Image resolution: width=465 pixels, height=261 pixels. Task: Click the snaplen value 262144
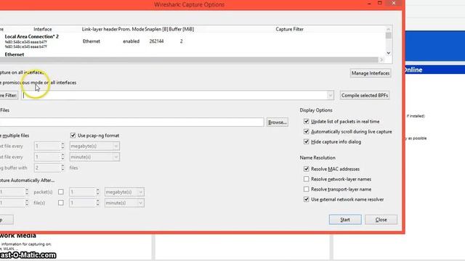point(156,41)
